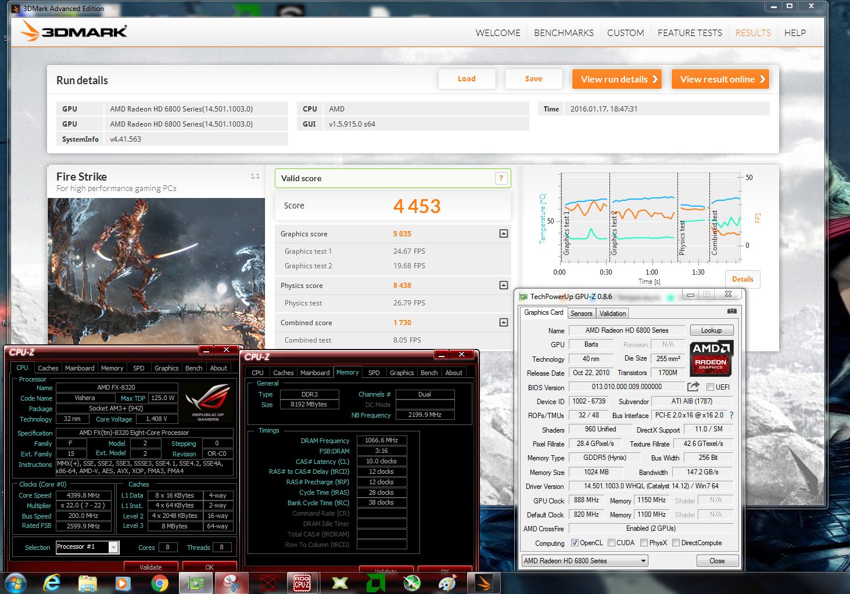Viewport: 850px width, 594px height.
Task: Open the WELCOME tab in 3DMark
Action: coord(498,33)
